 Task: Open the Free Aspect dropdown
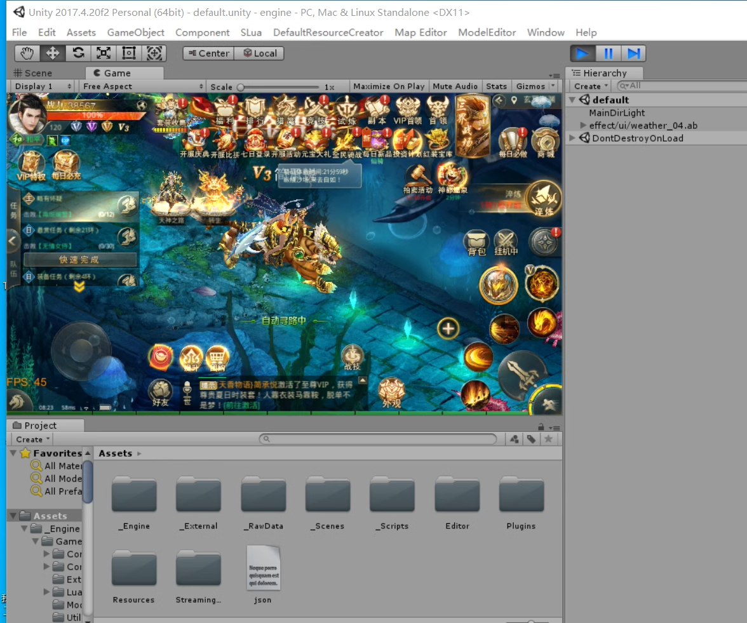pyautogui.click(x=143, y=86)
